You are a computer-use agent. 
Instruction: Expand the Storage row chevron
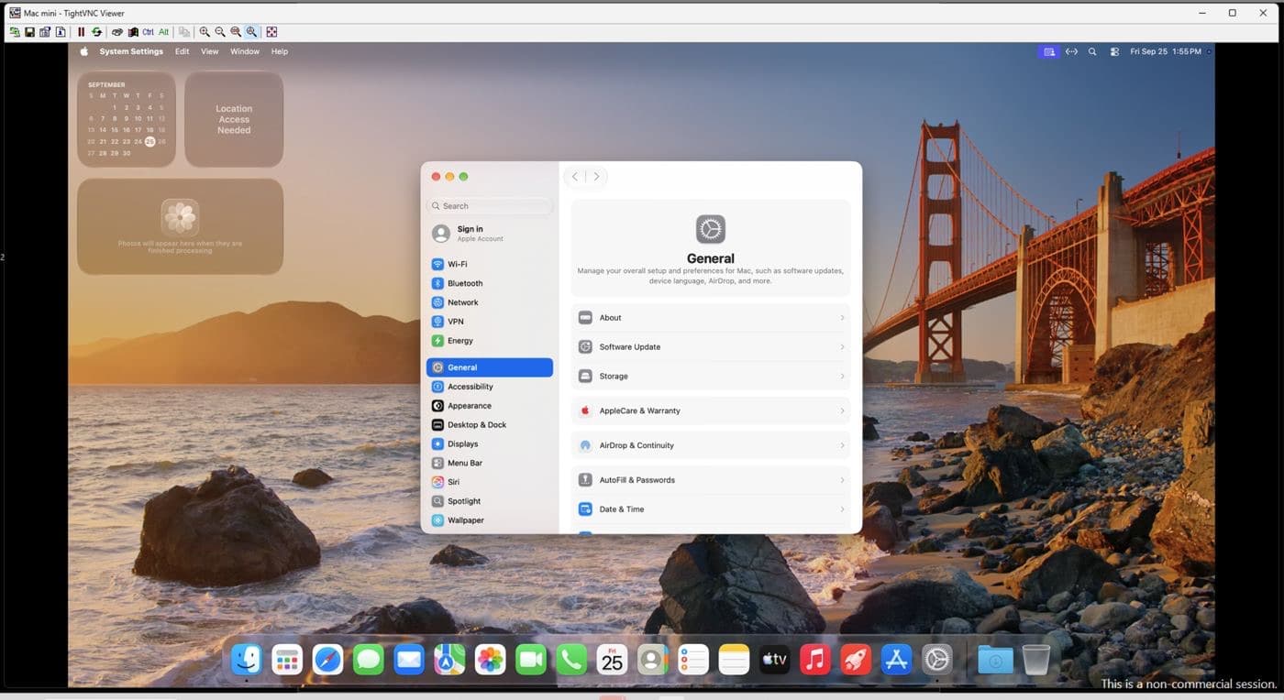click(842, 377)
